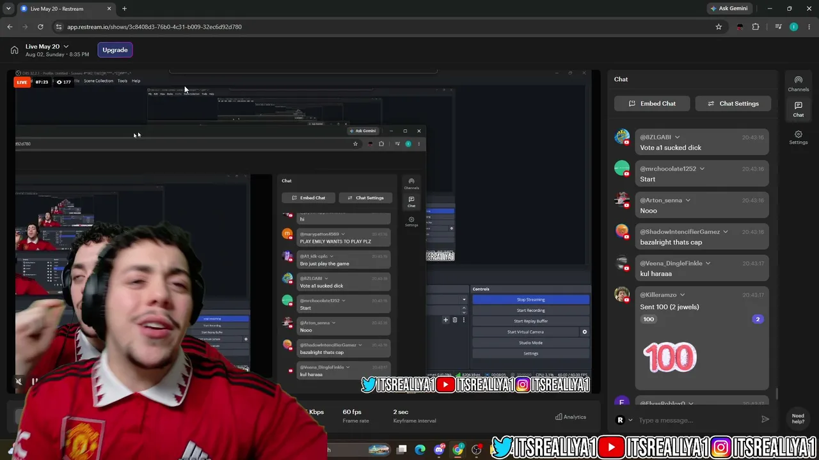Expand options for @8ZLGABI's message
Screen dimensions: 819x460
pyautogui.click(x=677, y=137)
